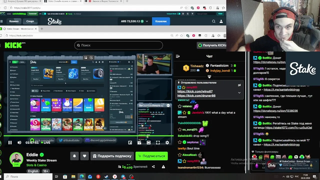This screenshot has width=320, height=180.
Task: Switch to Казино section on Stake
Action: click(14, 21)
